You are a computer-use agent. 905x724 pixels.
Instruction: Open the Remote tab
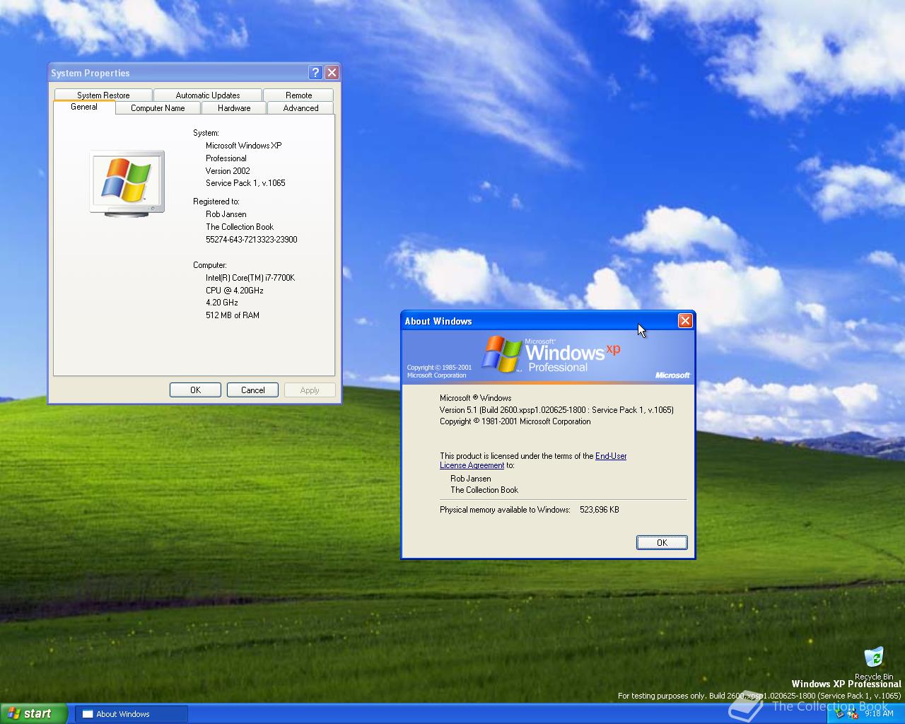click(299, 95)
